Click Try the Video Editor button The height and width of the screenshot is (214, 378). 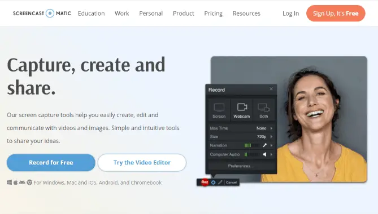click(142, 163)
